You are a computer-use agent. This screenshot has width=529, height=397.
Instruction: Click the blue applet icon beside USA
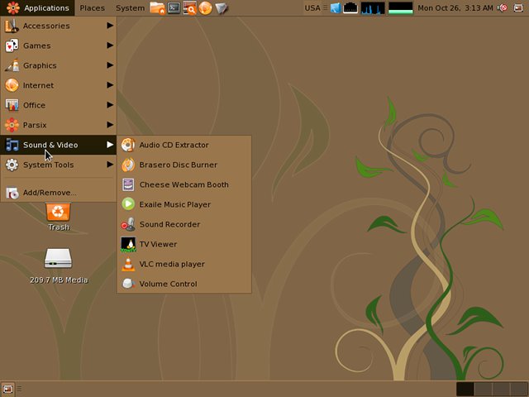[336, 7]
